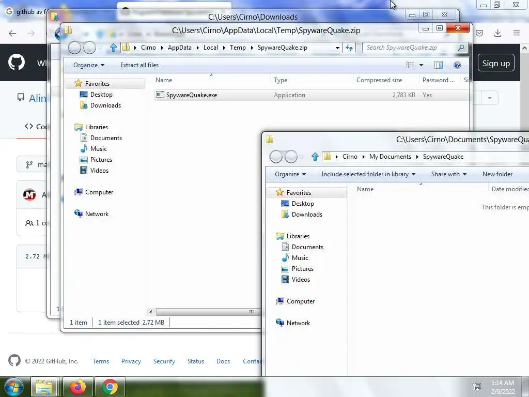Viewport: 529px width, 397px height.
Task: Click New folder in the front SpywareQuake window
Action: pos(497,174)
